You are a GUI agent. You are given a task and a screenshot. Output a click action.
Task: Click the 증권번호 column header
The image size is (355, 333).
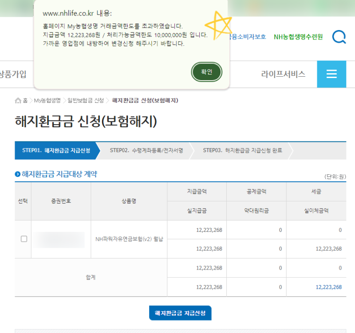tap(61, 201)
